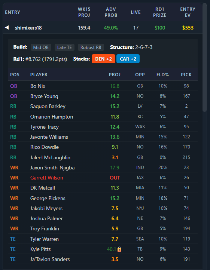Click Jaleel McLaughlin's 0% field percentage

pyautogui.click(x=163, y=157)
